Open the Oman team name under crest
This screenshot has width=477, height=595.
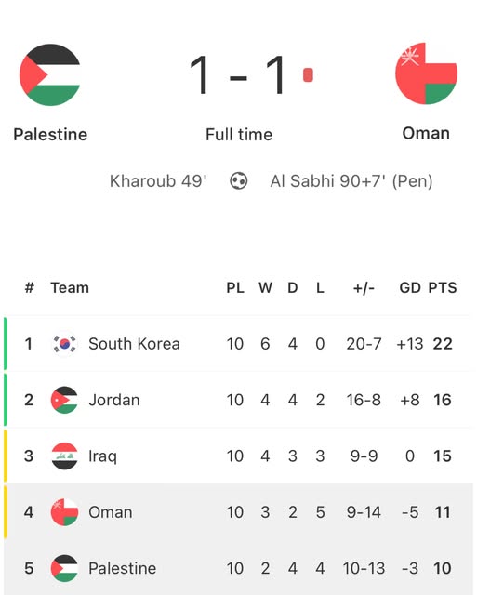click(426, 133)
